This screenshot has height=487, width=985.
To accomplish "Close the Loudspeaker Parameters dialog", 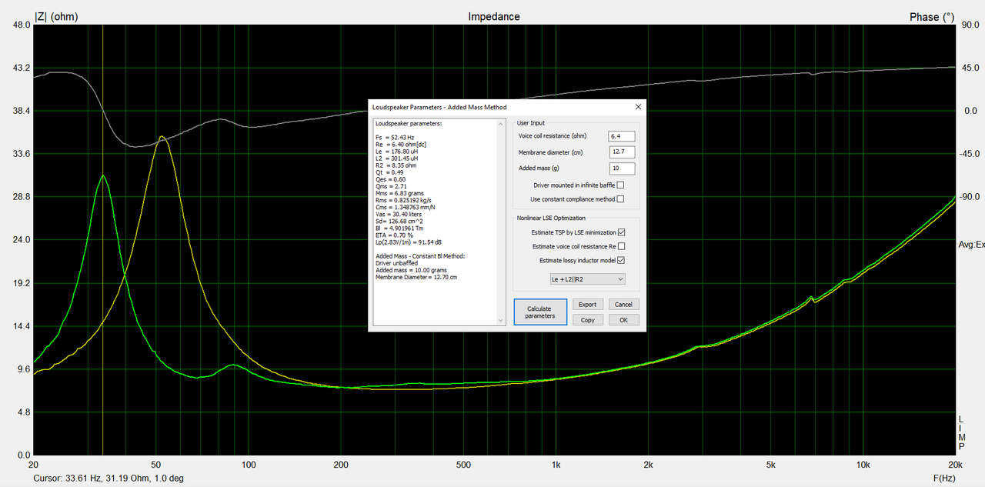I will point(638,107).
